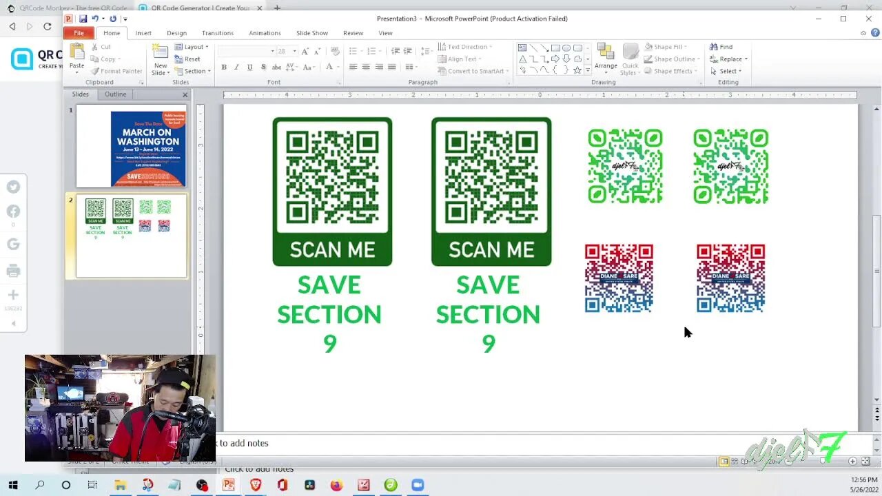Select the text box shape in gallery
Image resolution: width=882 pixels, height=496 pixels.
[x=522, y=48]
